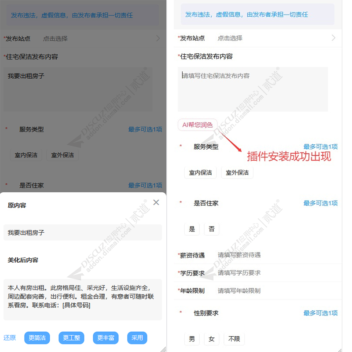Click the 性别要求 label

click(206, 313)
